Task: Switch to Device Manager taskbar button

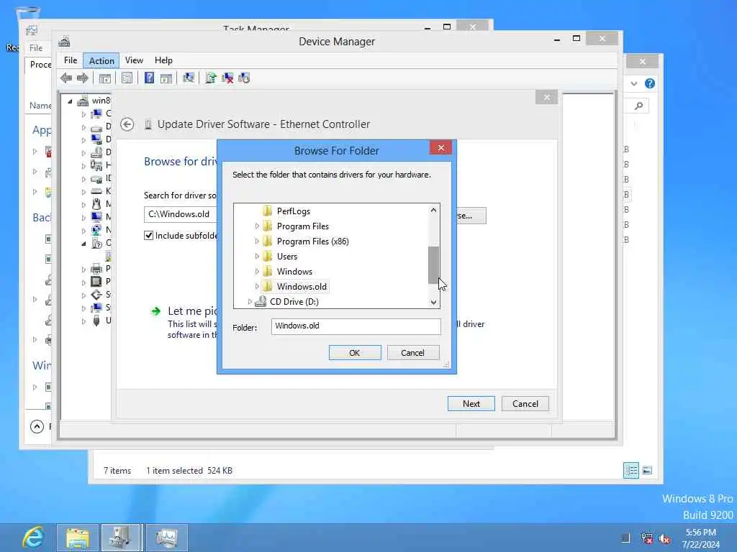Action: coord(121,538)
